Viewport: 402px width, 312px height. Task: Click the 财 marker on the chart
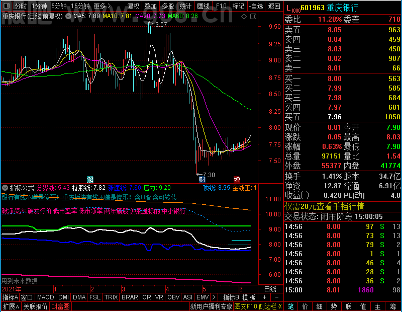(202, 179)
